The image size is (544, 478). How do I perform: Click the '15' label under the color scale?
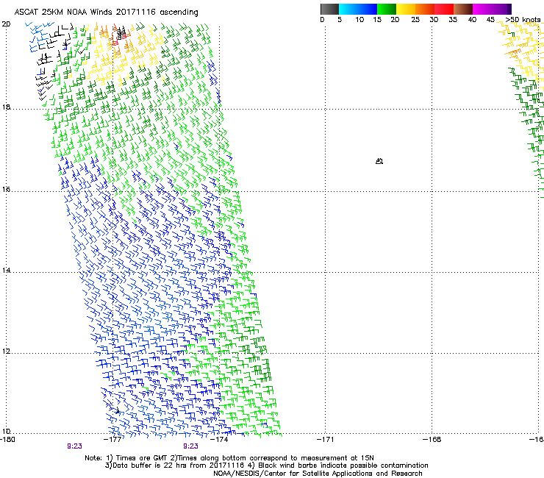click(x=377, y=20)
